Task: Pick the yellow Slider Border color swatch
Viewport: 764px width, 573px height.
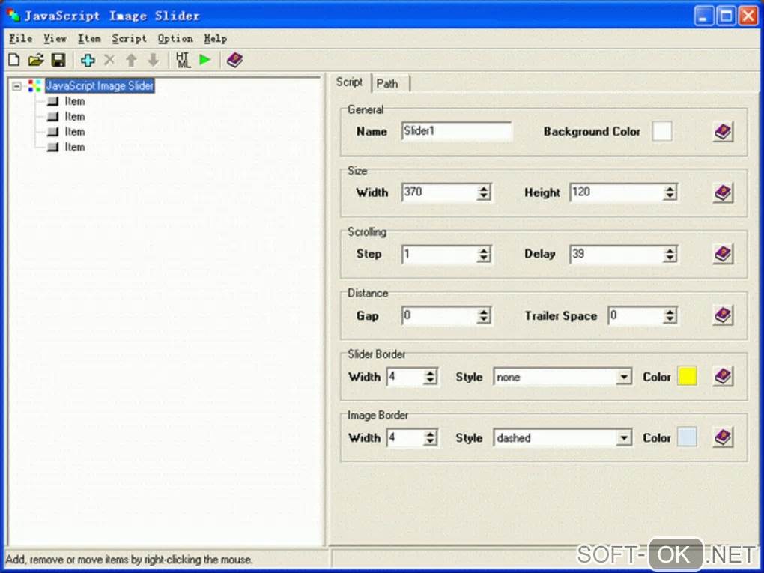Action: tap(687, 376)
